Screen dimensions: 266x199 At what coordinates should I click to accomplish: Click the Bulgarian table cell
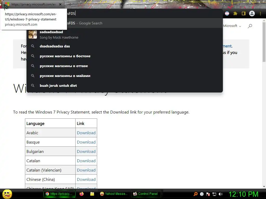(x=50, y=151)
